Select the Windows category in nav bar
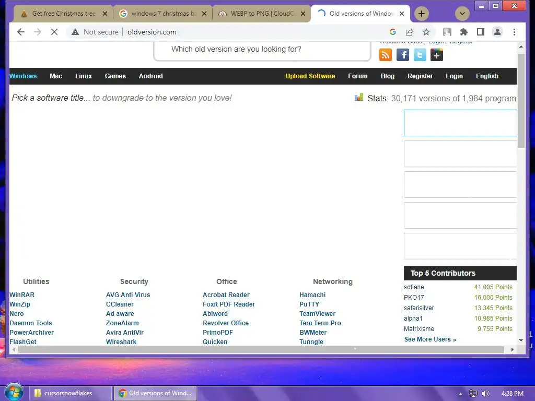535x401 pixels. [23, 76]
